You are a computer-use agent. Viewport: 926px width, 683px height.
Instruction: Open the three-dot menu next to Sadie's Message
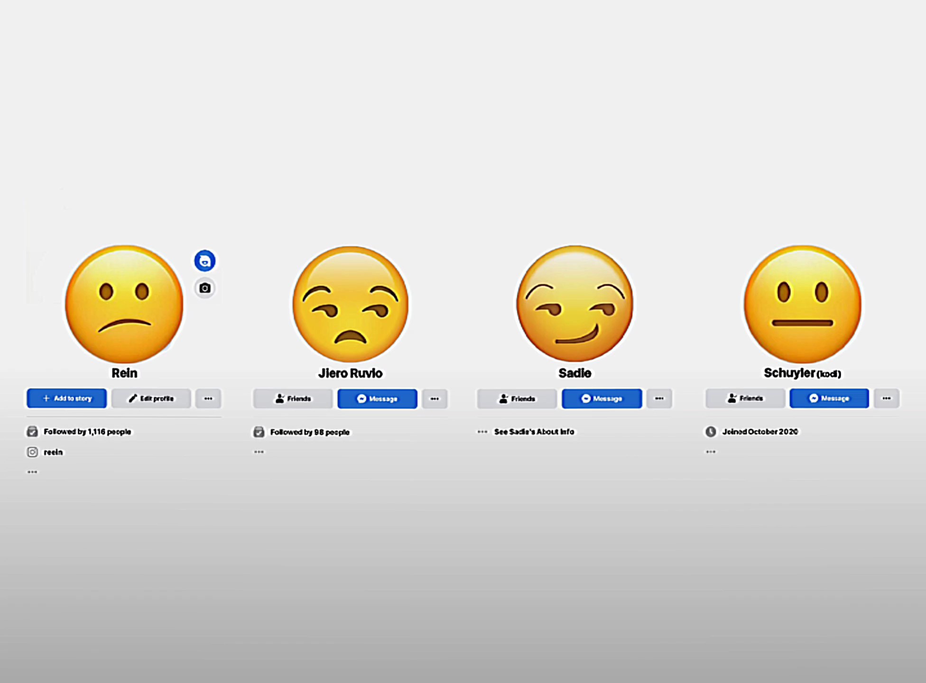pos(659,398)
